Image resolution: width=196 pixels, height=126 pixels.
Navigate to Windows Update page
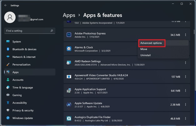click(30, 118)
